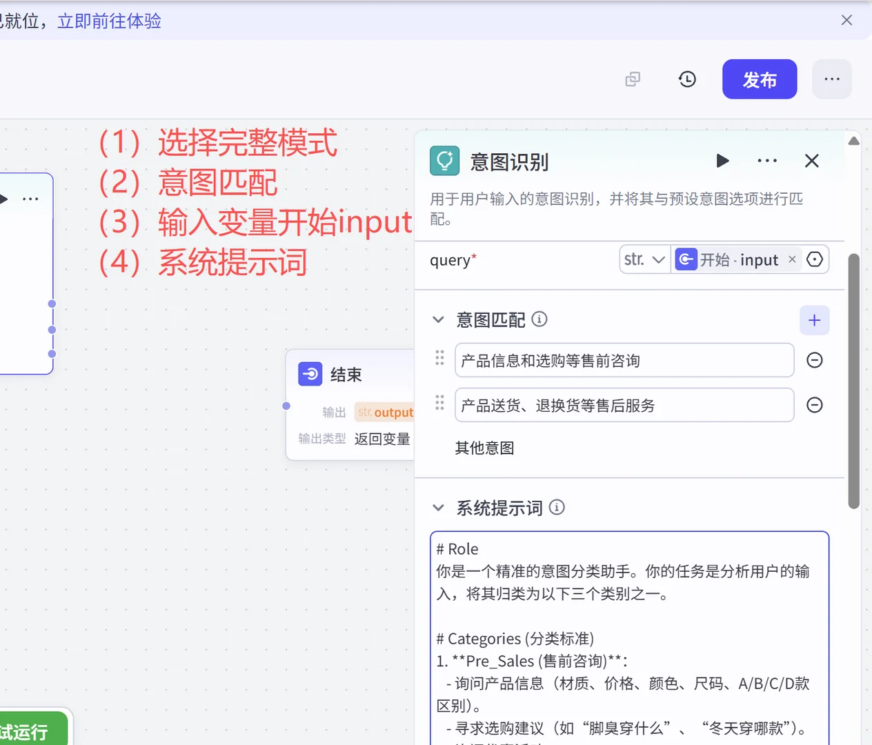Open the str type dropdown for query

tap(644, 259)
